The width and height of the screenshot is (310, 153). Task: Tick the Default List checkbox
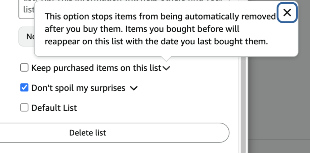tap(24, 108)
